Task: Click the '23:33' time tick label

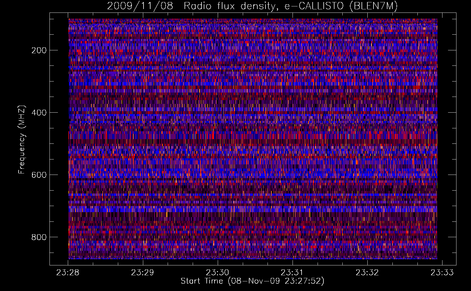Action: pyautogui.click(x=442, y=272)
